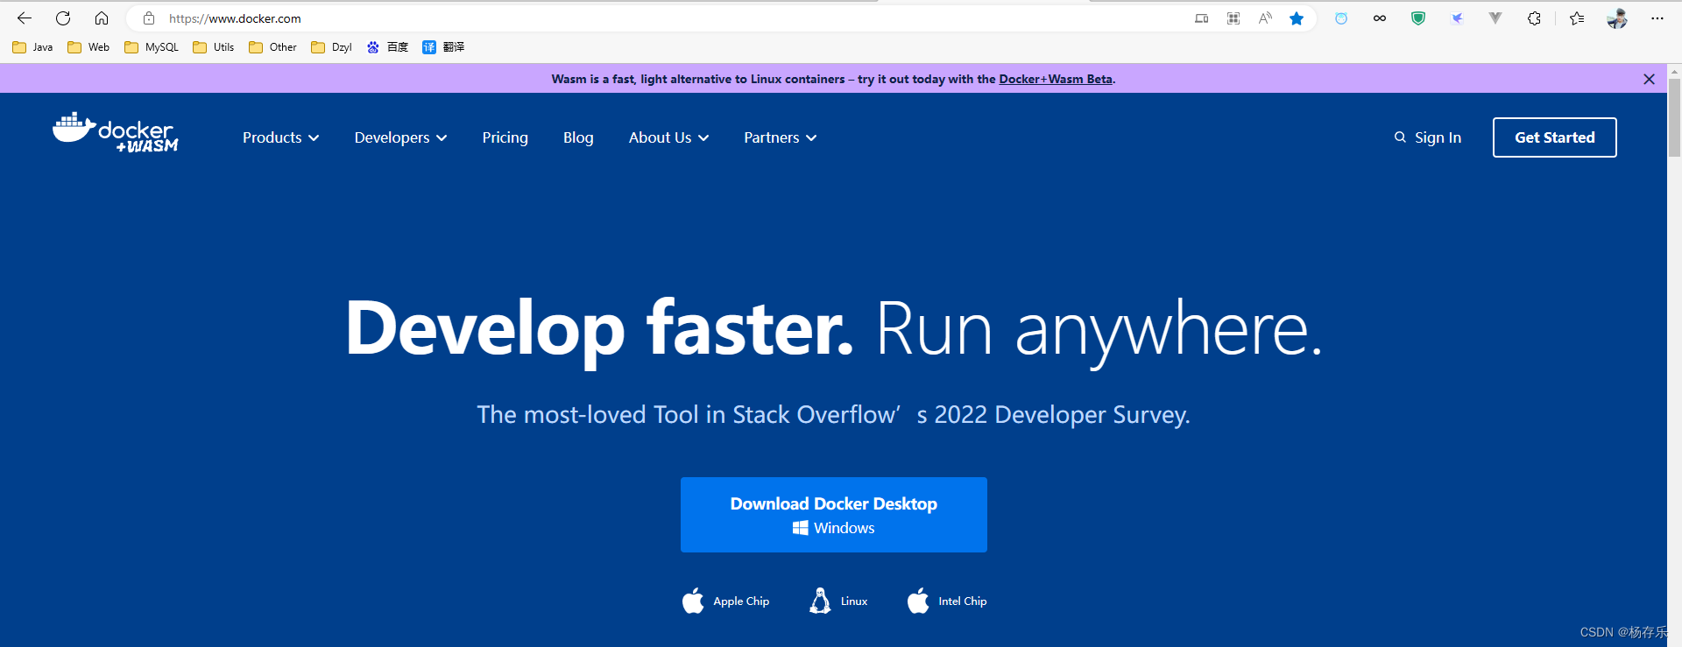
Task: Choose the Intel Chip download
Action: click(x=947, y=601)
